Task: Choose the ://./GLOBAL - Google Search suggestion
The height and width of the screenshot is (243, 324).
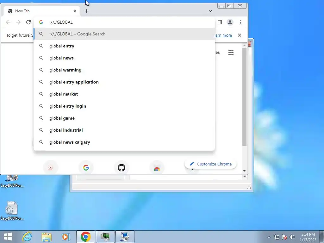Action: coord(124,34)
